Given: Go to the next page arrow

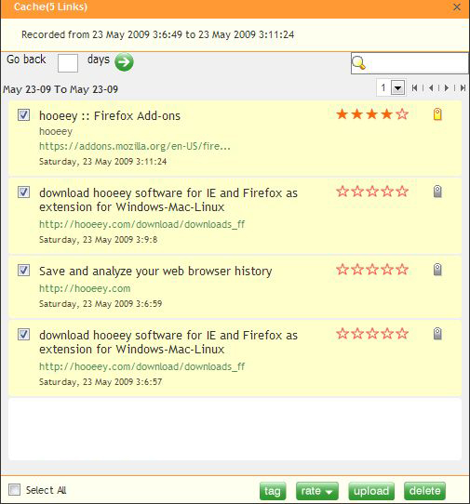Looking at the screenshot, I should 447,87.
